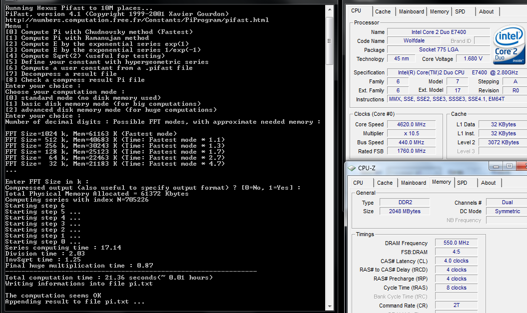Click the Intel Core 2 Duo logo
The image size is (527, 313).
coord(509,45)
